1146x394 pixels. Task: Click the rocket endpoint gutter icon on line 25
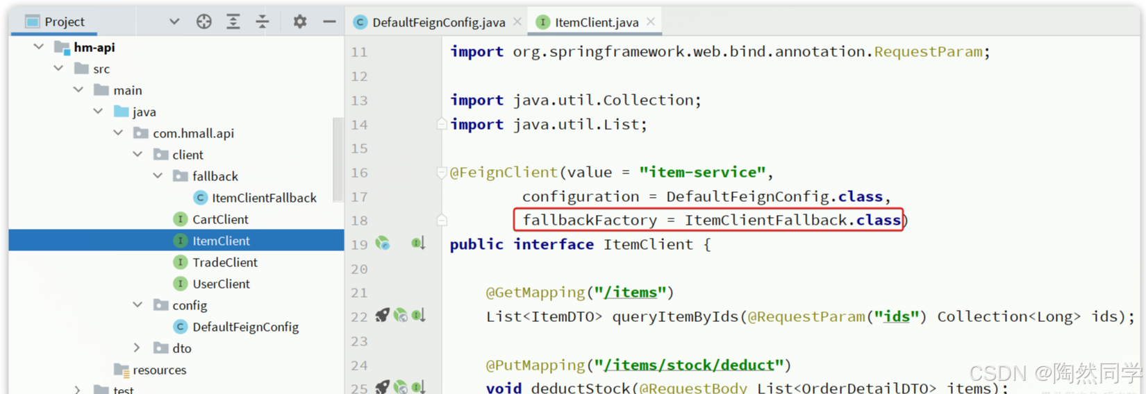[383, 387]
